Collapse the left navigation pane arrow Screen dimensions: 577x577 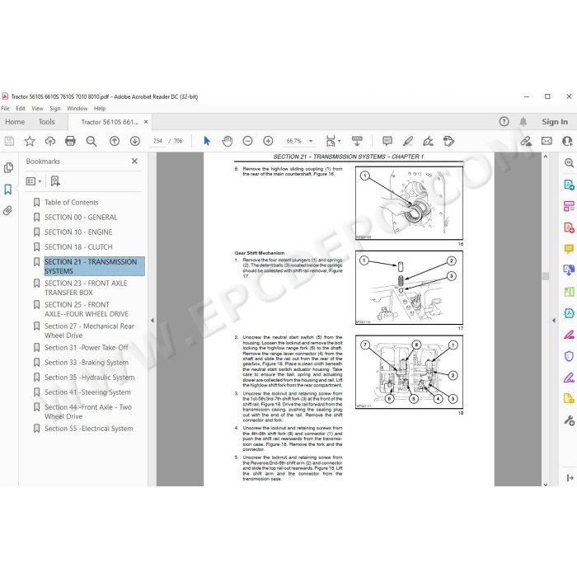point(152,321)
